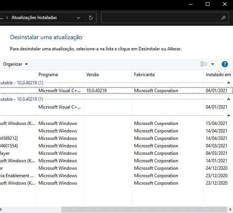The width and height of the screenshot is (233, 213).
Task: Open the help question-mark icon
Action: click(224, 64)
